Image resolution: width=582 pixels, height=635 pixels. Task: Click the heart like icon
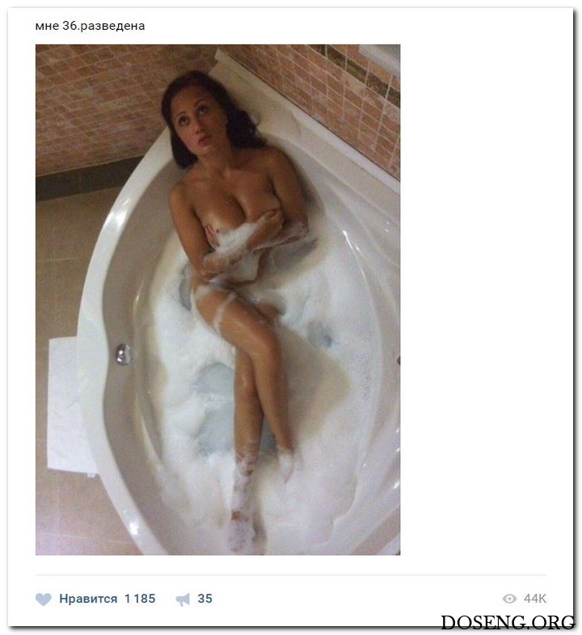click(x=44, y=599)
